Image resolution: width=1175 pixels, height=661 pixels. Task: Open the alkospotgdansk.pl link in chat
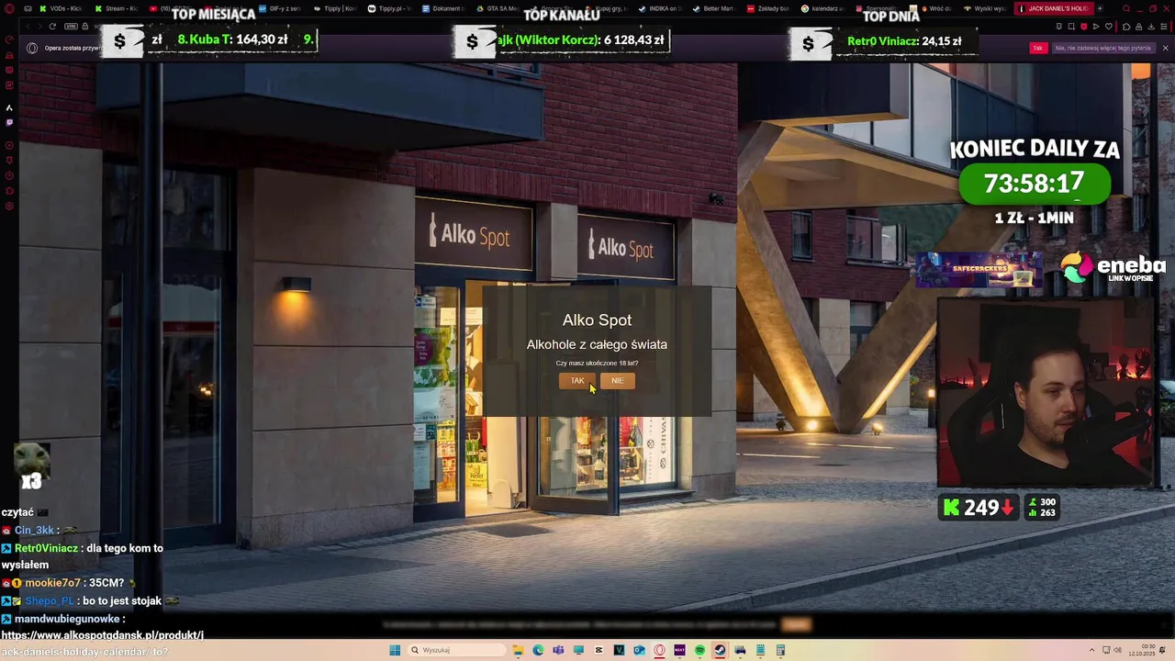click(102, 644)
